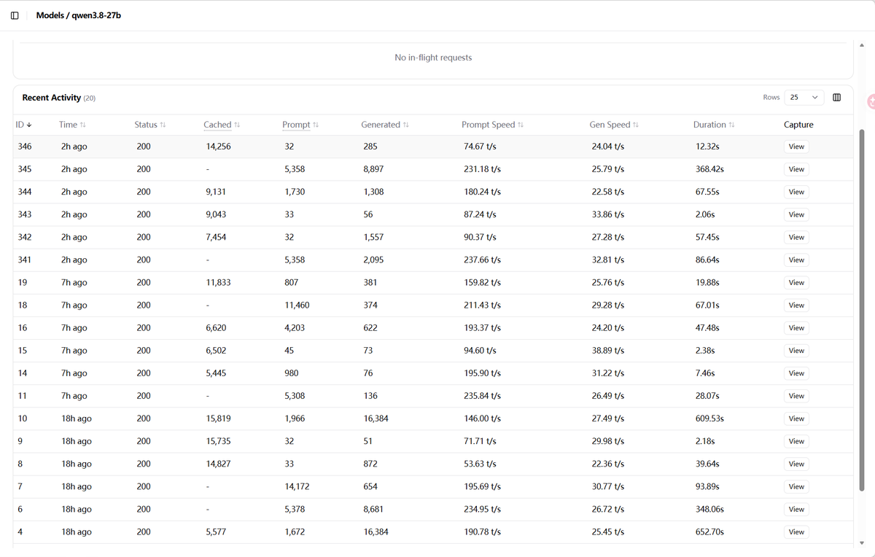The height and width of the screenshot is (557, 875).
Task: Select the 8,897 generated value
Action: click(373, 169)
